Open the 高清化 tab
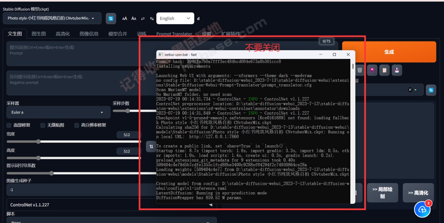The width and height of the screenshot is (444, 223). point(62,34)
